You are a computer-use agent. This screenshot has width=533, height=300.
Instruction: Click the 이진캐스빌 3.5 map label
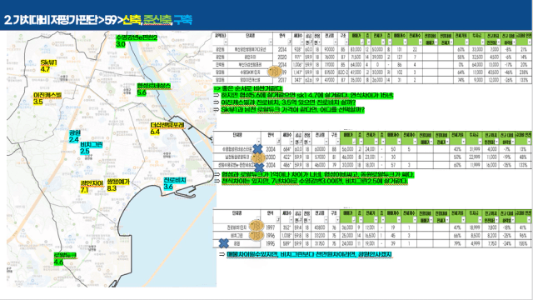(x=47, y=98)
